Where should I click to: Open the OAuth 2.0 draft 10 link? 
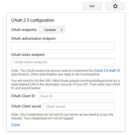(107, 71)
